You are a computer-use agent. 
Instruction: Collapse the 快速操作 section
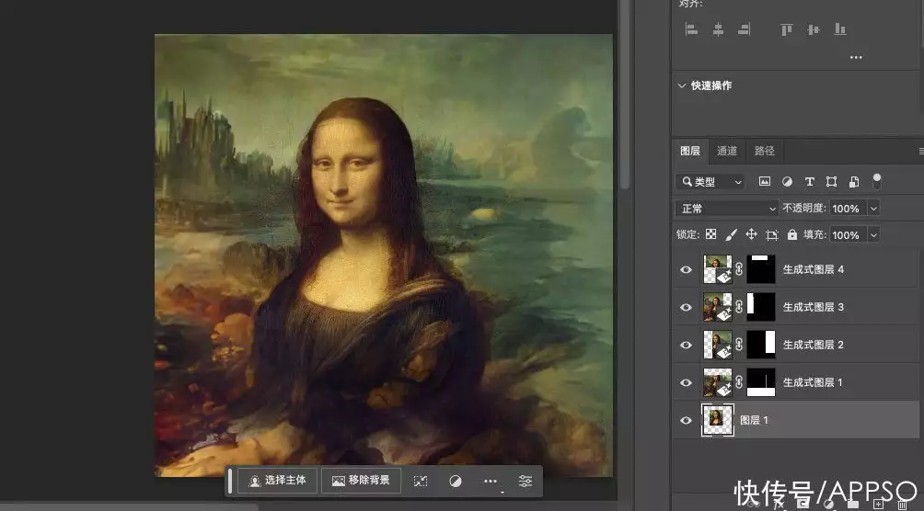pyautogui.click(x=682, y=85)
